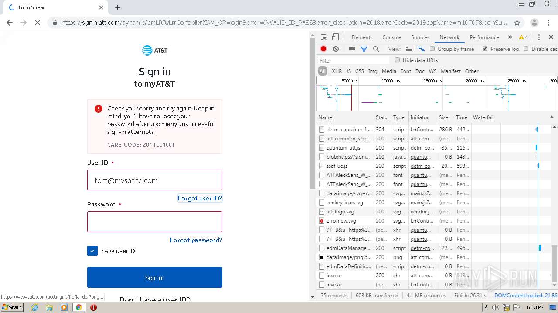Open the file explorer taskbar icon
The image size is (558, 313).
49,307
